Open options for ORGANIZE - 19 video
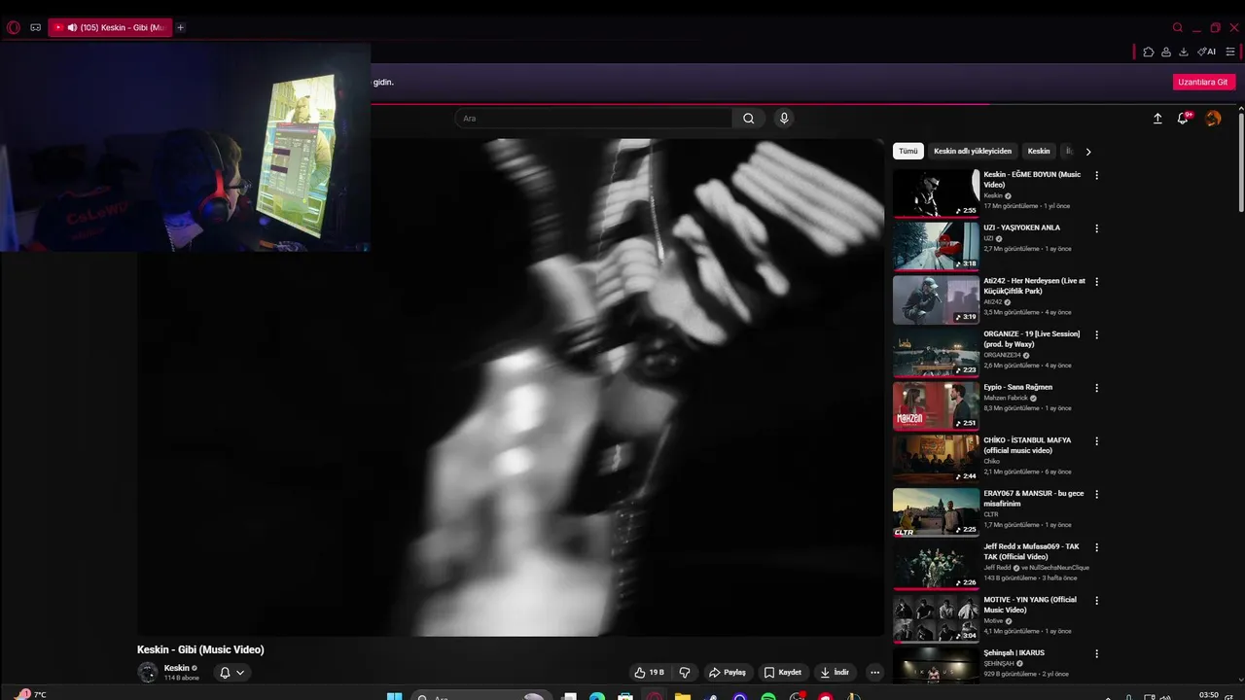1245x700 pixels. (x=1097, y=334)
